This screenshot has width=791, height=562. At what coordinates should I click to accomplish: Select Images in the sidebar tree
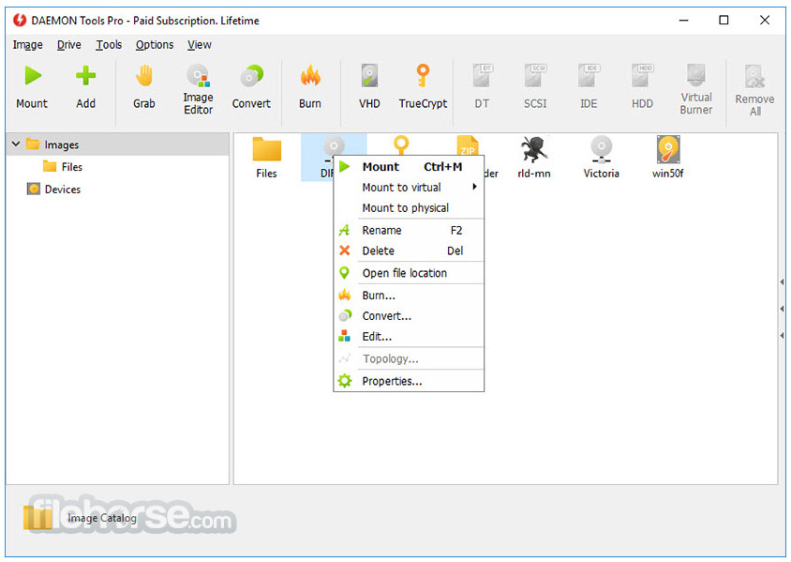tap(62, 144)
